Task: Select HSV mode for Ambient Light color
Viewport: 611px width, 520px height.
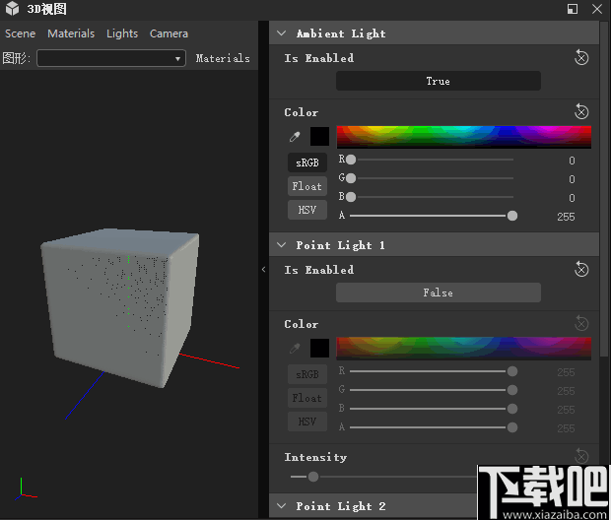Action: 307,210
